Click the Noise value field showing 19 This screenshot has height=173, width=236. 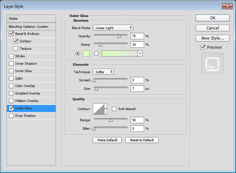click(x=137, y=44)
